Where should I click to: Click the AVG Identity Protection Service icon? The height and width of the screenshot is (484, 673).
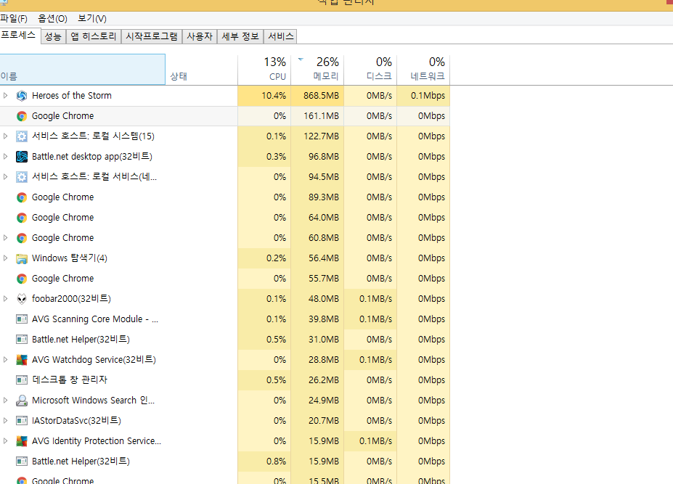(22, 441)
